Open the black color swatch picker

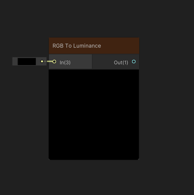pyautogui.click(x=27, y=61)
